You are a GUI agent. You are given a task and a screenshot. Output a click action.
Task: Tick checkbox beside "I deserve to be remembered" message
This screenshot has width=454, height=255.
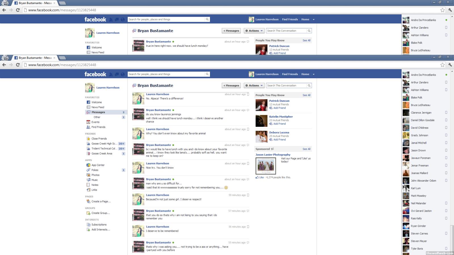(x=248, y=227)
